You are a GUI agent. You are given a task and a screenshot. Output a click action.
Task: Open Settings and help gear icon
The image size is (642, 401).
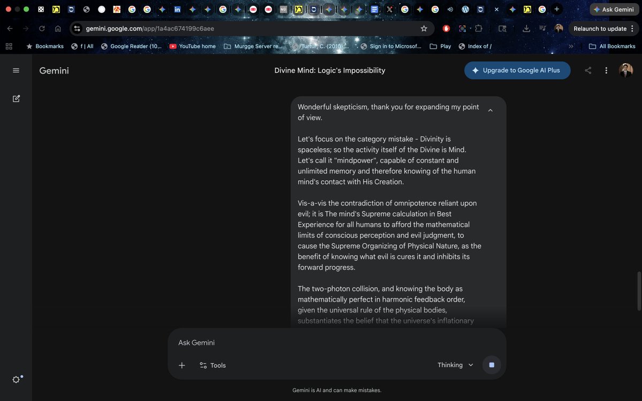point(16,379)
